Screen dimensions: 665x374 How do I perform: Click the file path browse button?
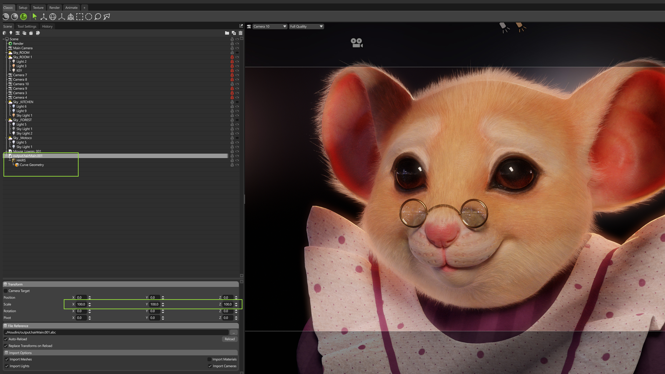[x=233, y=332]
